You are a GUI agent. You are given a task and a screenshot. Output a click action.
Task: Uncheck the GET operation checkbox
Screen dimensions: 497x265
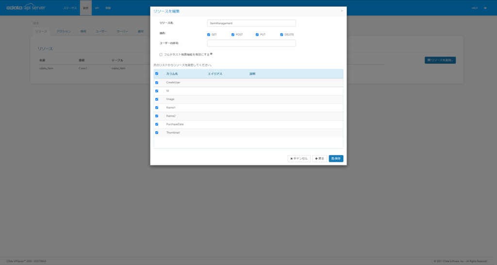(209, 34)
